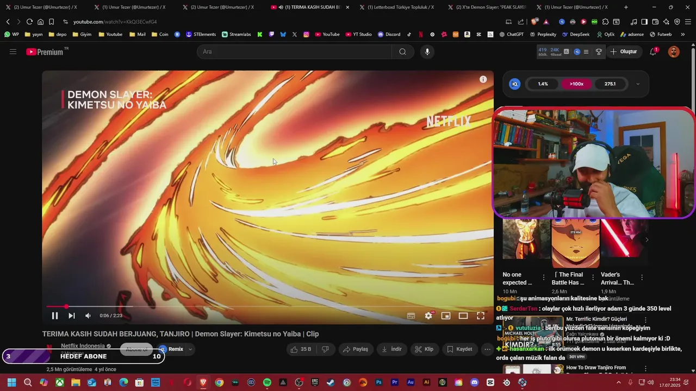
Task: Open more actions ellipsis under video
Action: (x=488, y=349)
